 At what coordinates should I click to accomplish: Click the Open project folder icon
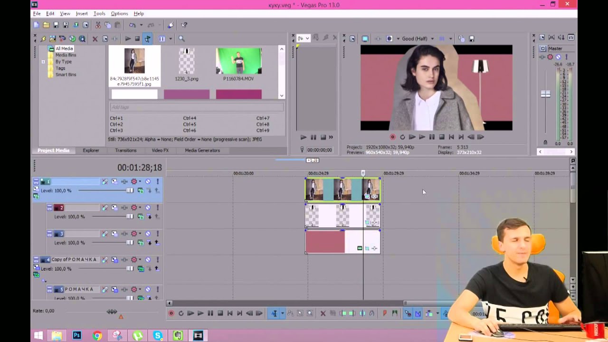(46, 25)
